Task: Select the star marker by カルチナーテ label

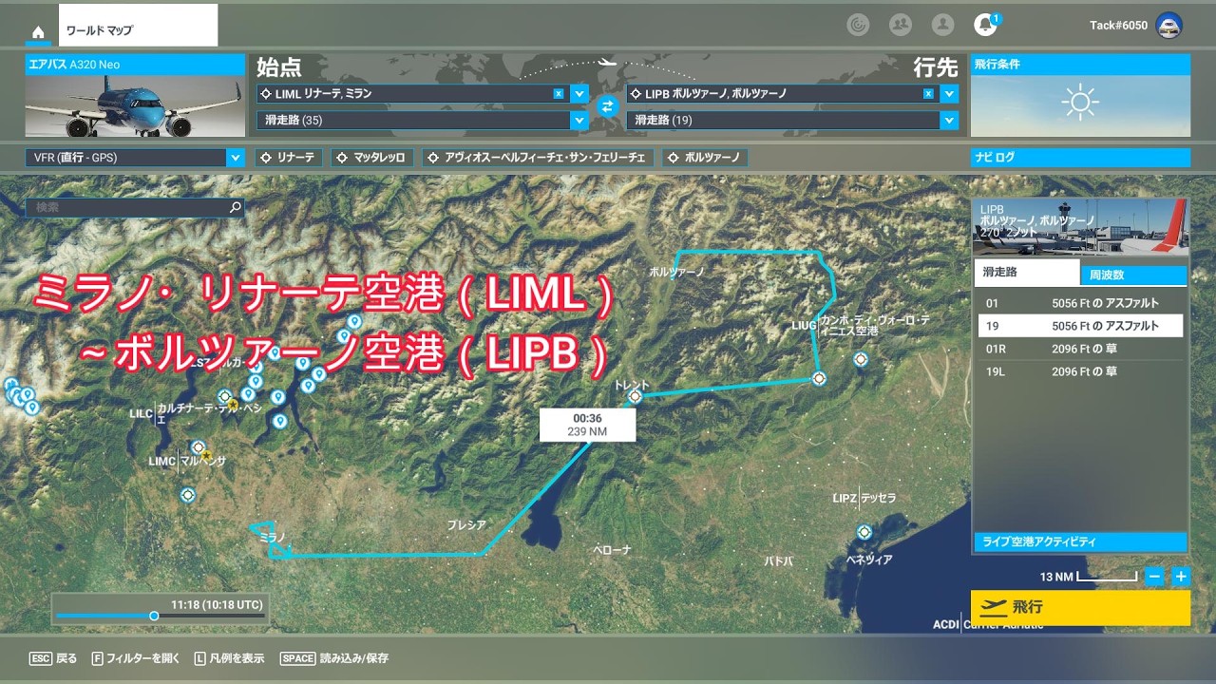Action: point(233,405)
